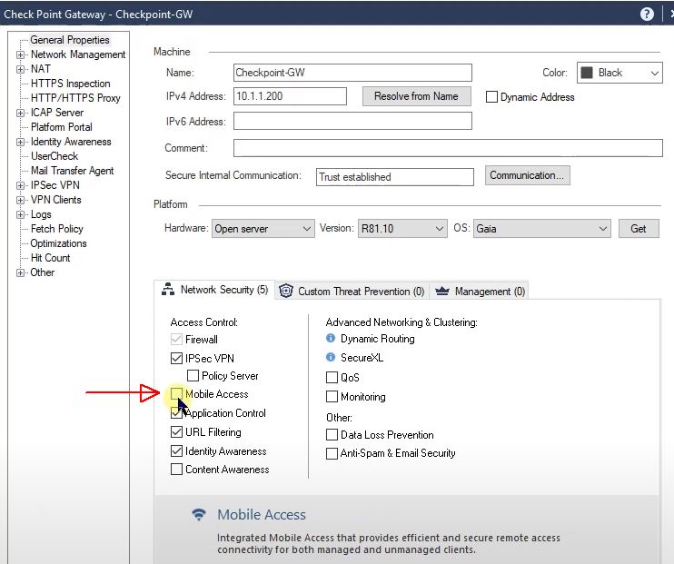Toggle Identity Awareness checkbox
The image size is (674, 564).
(176, 451)
